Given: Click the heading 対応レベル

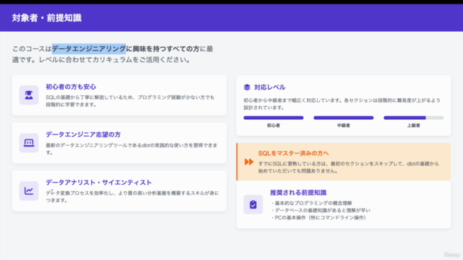Looking at the screenshot, I should 270,87.
